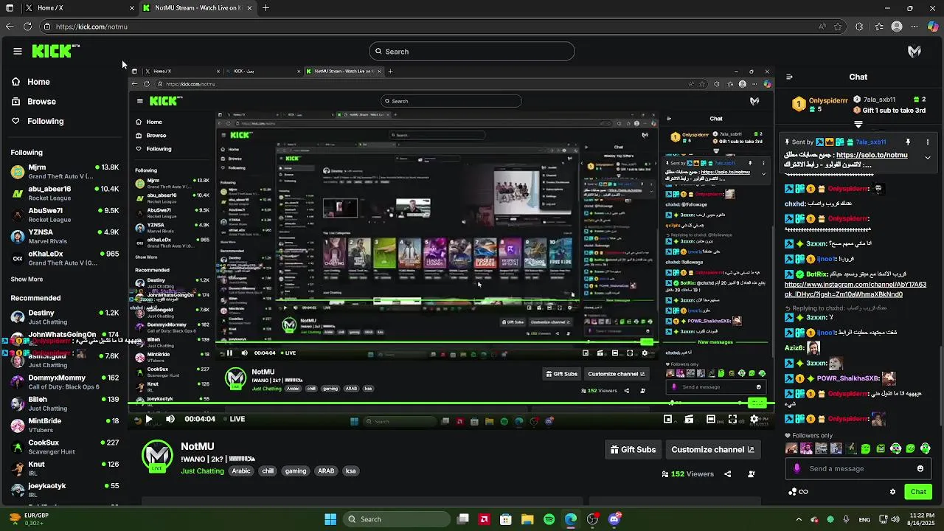Image resolution: width=944 pixels, height=531 pixels.
Task: Expand the gift leaderboard arrow under Onlyspiderrr
Action: point(858,125)
